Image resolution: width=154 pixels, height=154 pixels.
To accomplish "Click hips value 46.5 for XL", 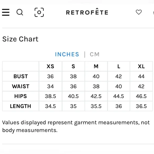I will pos(141,96).
